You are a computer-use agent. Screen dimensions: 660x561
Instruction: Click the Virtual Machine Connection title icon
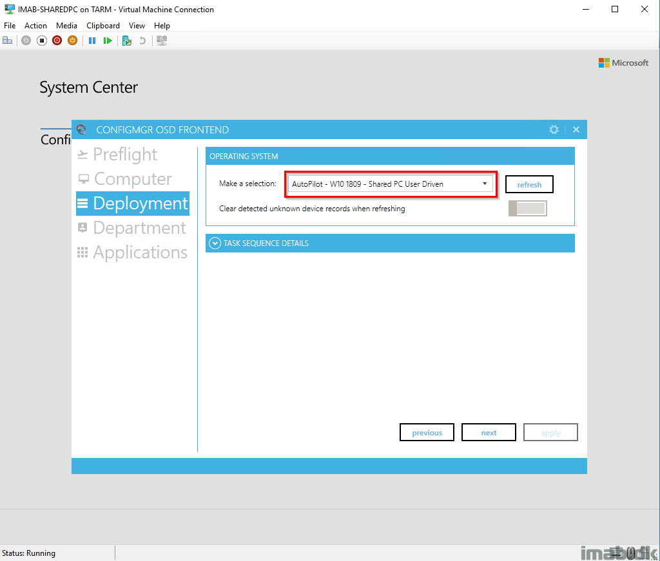tap(9, 9)
